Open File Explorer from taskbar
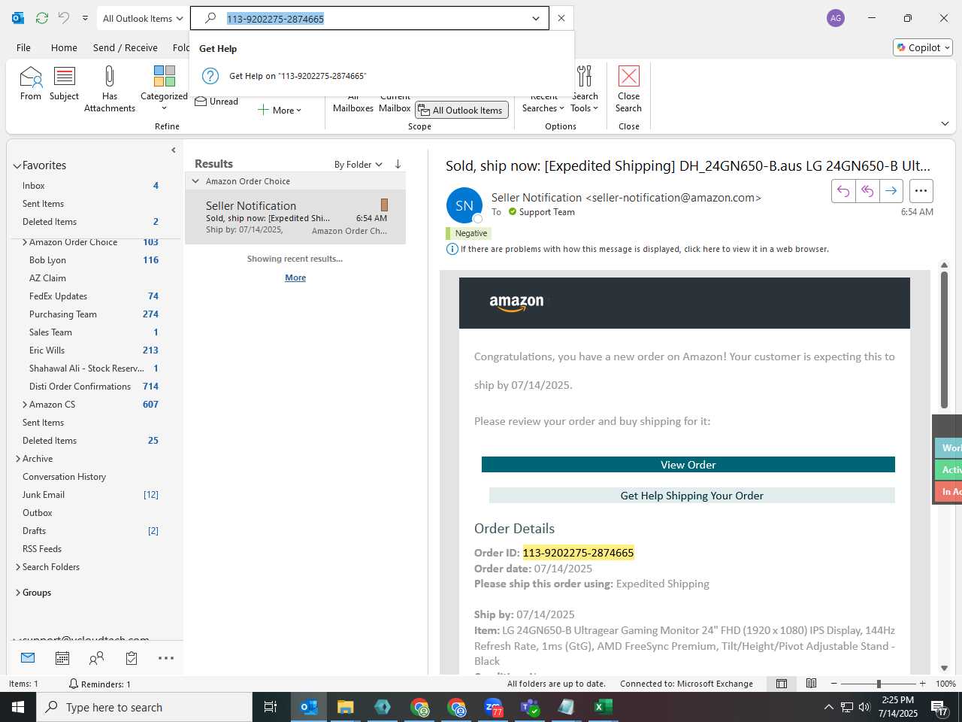 (346, 707)
